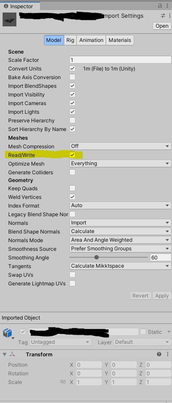172x403 pixels.
Task: Click the Transform axes icon
Action: [x=12, y=354]
